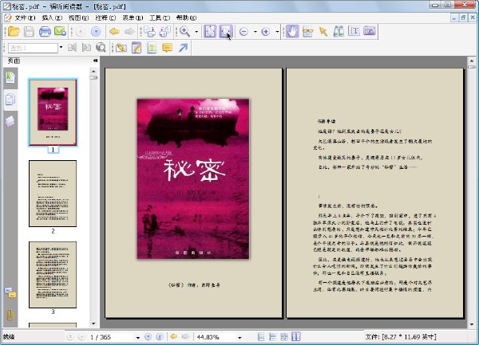Open the 注释 (Comments) menu
The image size is (479, 345).
tap(105, 18)
